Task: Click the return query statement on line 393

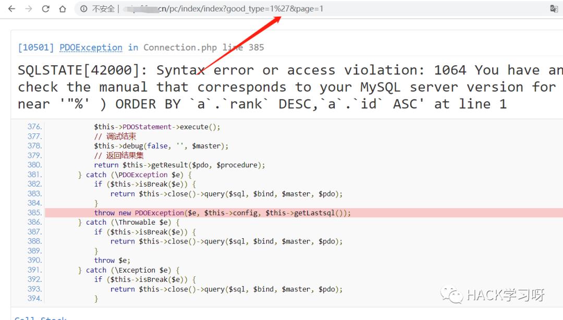Action: tap(226, 289)
